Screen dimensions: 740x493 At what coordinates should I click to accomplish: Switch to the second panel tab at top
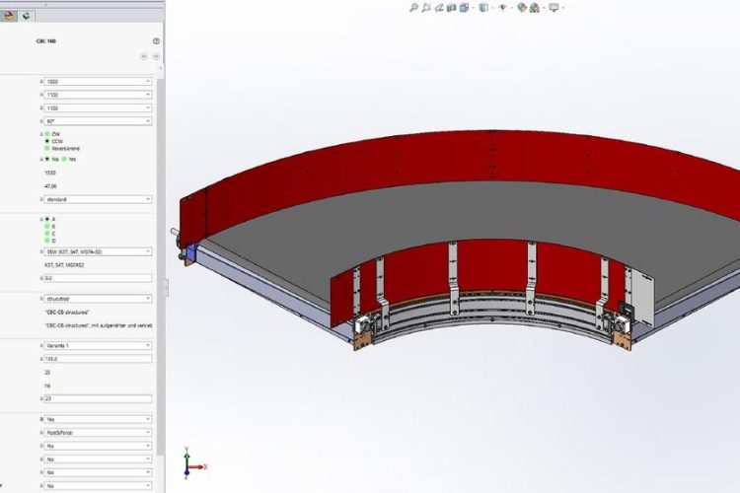26,16
